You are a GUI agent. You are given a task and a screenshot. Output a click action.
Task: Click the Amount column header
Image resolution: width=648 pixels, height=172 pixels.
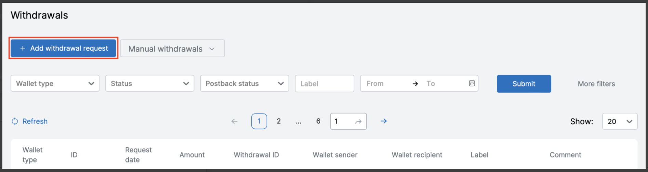[x=192, y=155]
